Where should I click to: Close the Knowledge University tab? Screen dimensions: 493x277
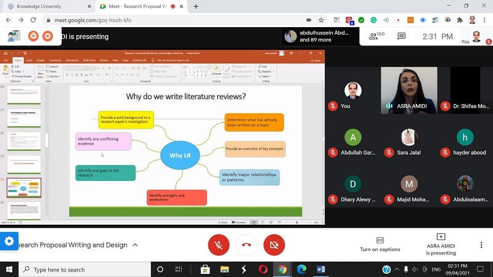89,6
